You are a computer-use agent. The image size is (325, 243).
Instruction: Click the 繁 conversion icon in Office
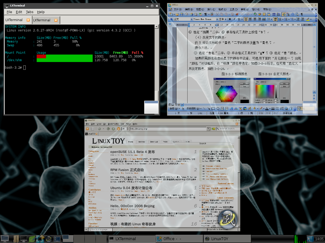(x=206, y=14)
